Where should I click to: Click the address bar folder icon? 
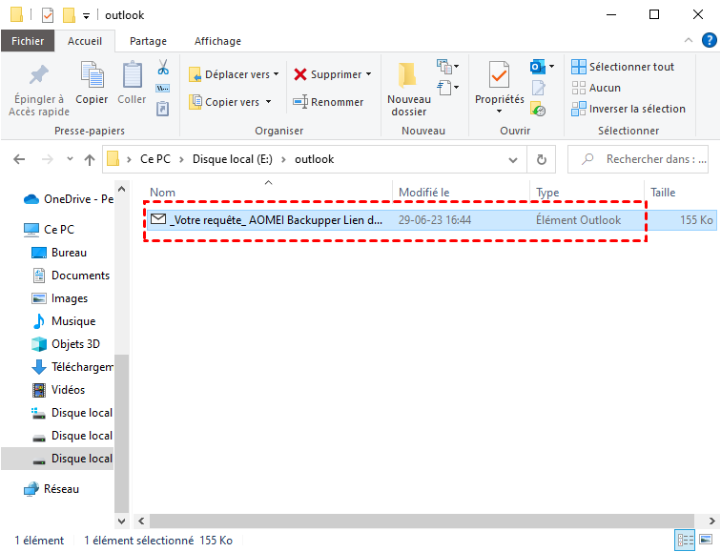click(113, 159)
